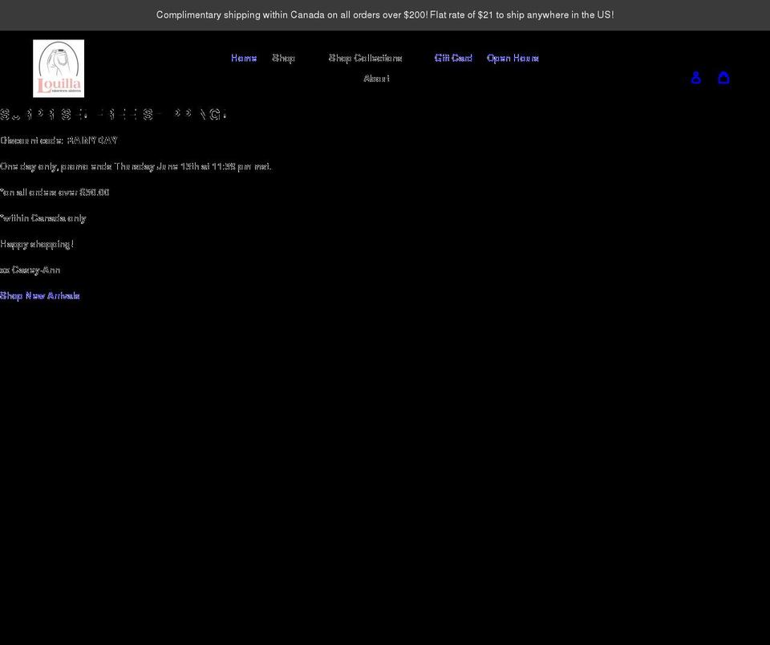Select the Home menu item

coord(243,57)
